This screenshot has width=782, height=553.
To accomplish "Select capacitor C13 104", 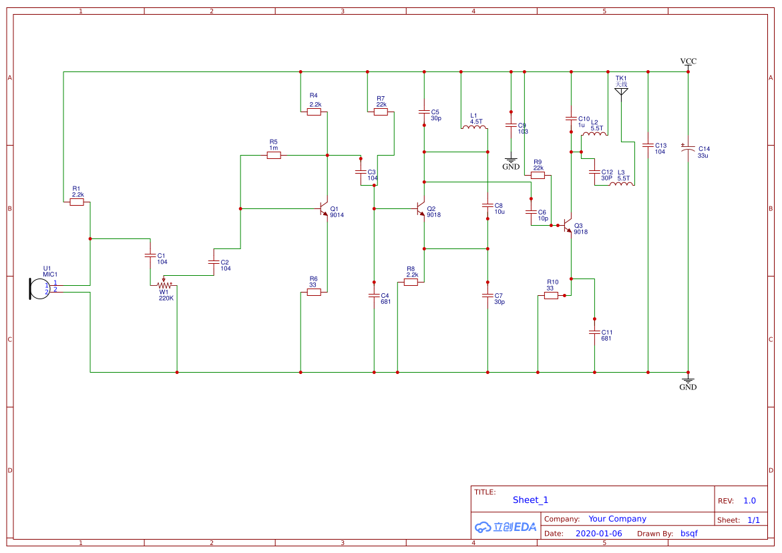I will pos(648,145).
